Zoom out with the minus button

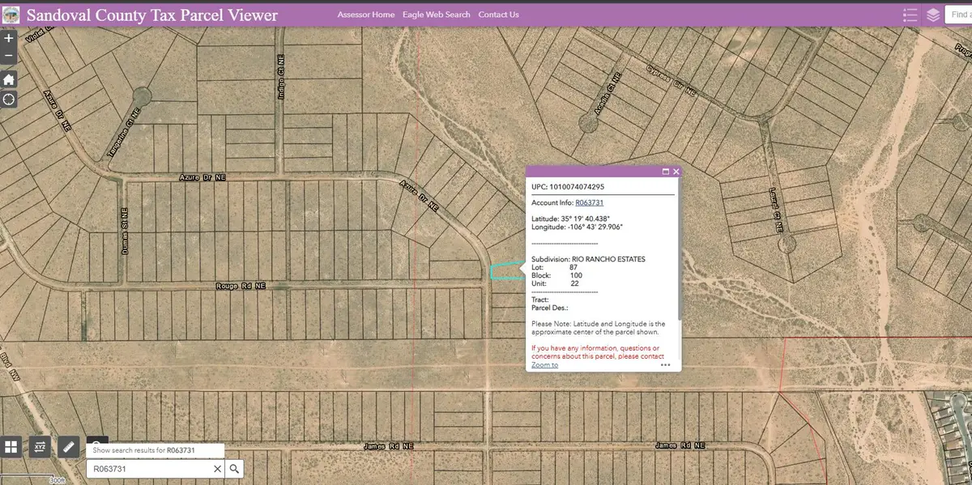[9, 56]
